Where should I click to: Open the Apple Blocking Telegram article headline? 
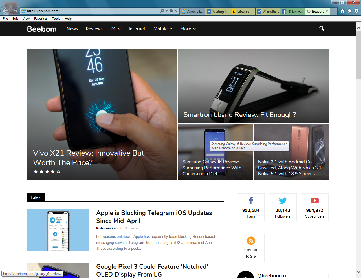[x=154, y=217]
